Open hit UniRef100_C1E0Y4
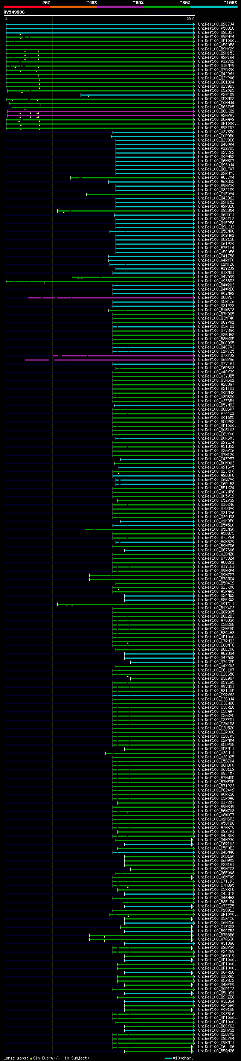The image size is (241, 1061). tap(216, 194)
